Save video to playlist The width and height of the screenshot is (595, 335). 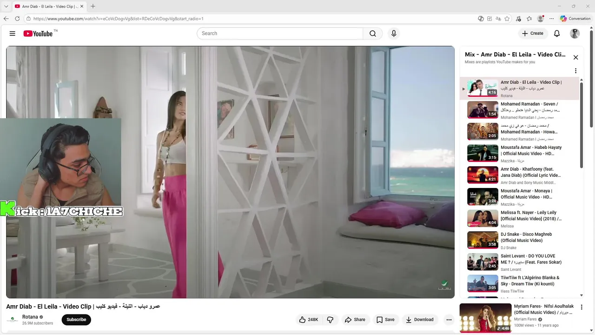[385, 320]
